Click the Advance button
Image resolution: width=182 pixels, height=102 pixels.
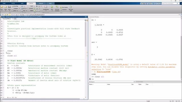click(x=63, y=10)
